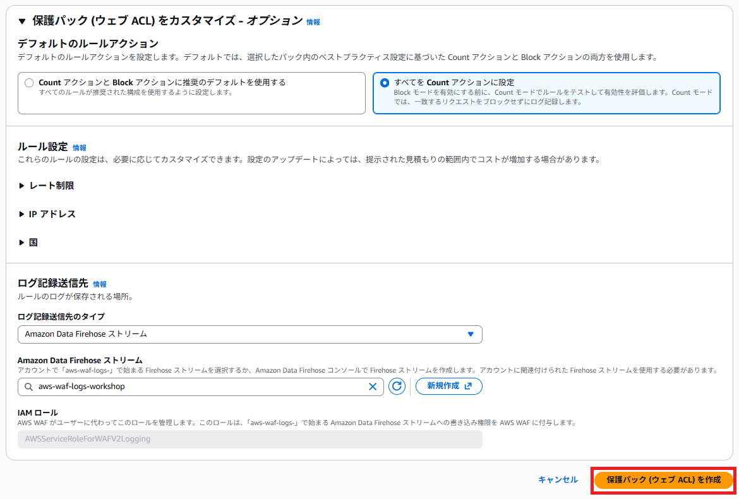Open 情報 link beside ログ記録送信先
Viewport: 739px width, 499px height.
(99, 284)
